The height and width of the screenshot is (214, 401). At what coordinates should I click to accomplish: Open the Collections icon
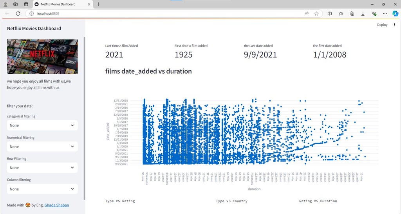[x=352, y=14]
